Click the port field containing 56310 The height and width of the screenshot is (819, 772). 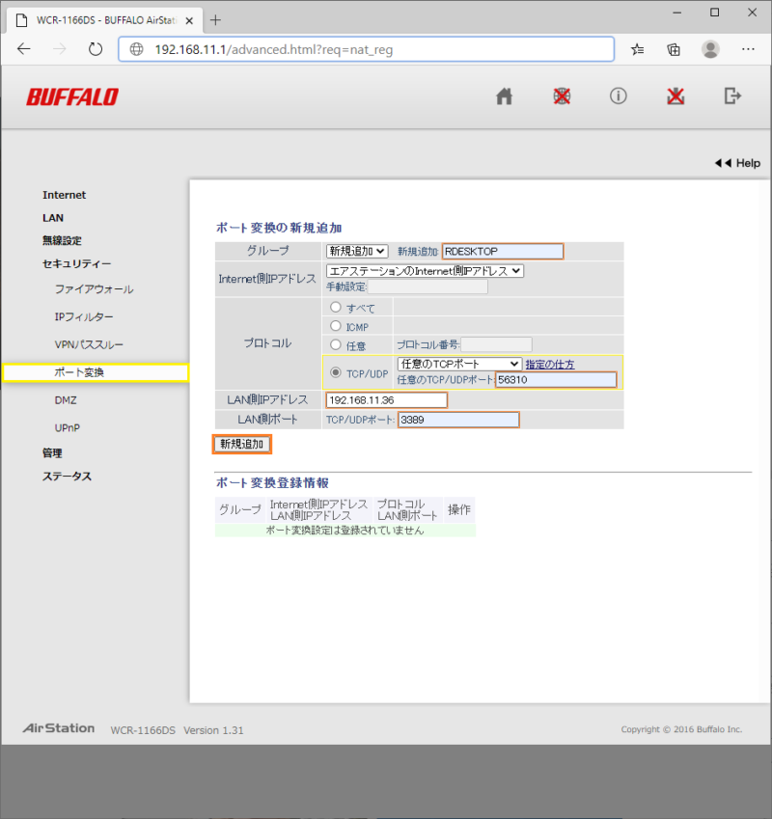coord(556,380)
